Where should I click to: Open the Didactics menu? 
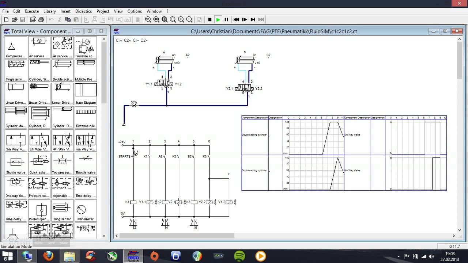(x=83, y=11)
